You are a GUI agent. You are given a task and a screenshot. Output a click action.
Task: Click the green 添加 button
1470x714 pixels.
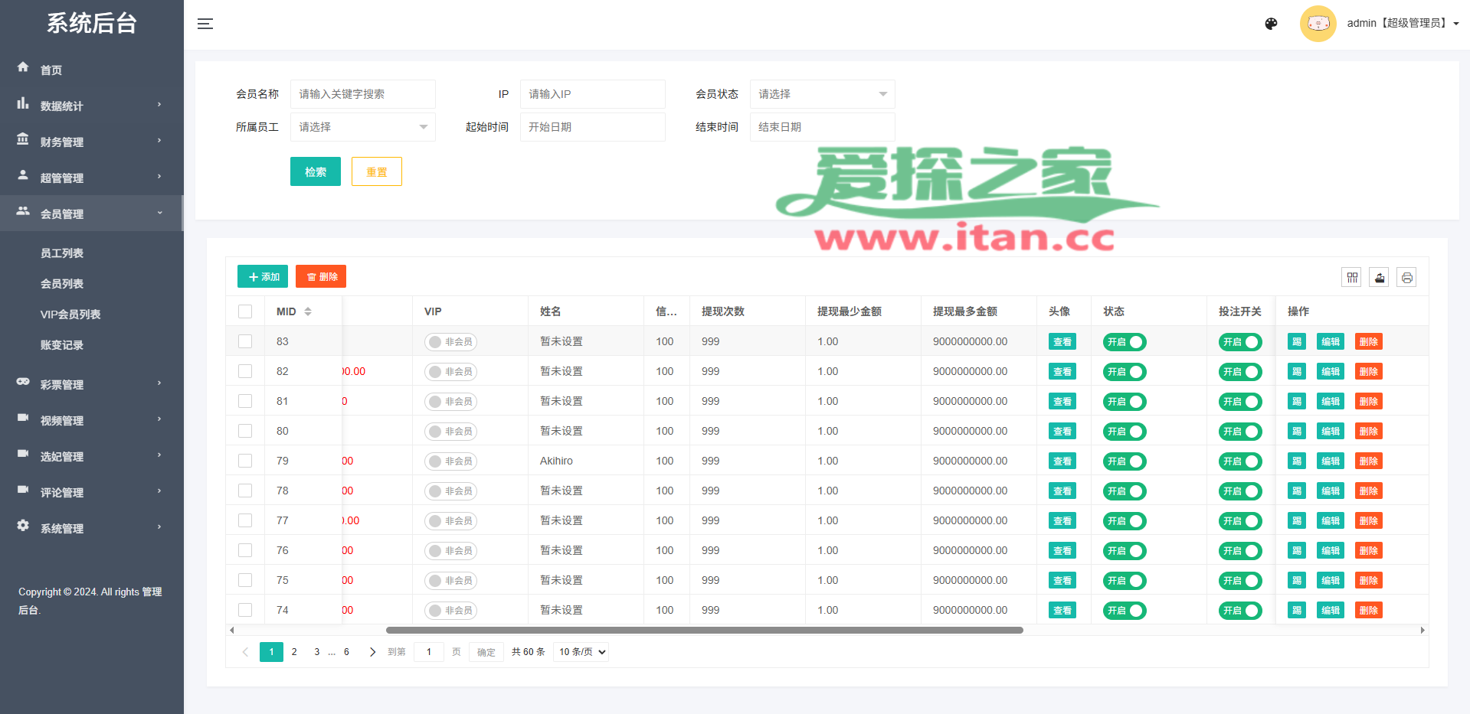(x=263, y=276)
